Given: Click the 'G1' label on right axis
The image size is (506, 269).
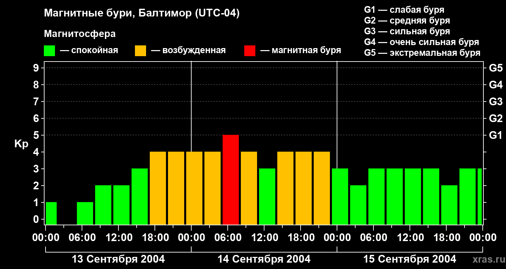Looking at the screenshot, I should click(x=496, y=135).
